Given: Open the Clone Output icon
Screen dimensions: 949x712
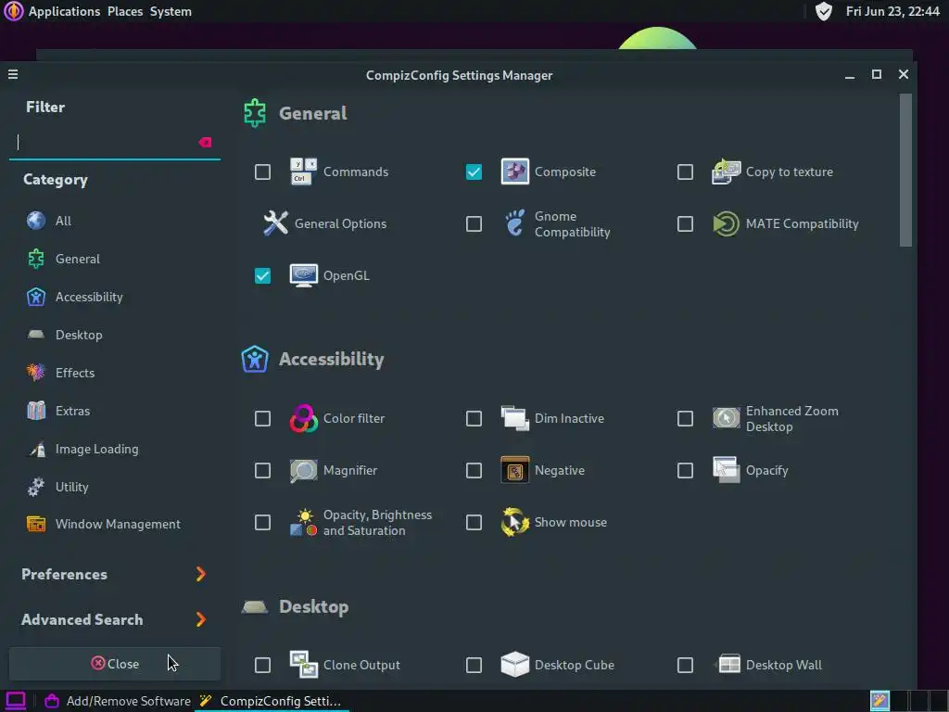Looking at the screenshot, I should (303, 665).
